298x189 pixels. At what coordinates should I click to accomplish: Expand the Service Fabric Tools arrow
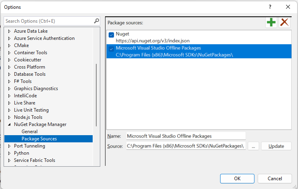coord(9,160)
